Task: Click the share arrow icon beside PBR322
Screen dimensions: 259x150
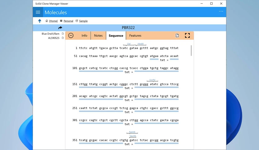Action: 60,28
